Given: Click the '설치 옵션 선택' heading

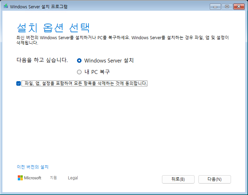Looking at the screenshot, I should [53, 28].
